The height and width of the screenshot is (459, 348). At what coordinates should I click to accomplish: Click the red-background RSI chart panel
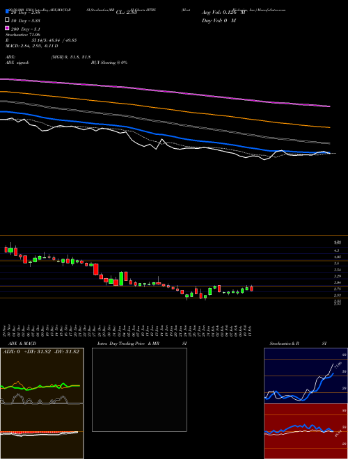(306, 431)
